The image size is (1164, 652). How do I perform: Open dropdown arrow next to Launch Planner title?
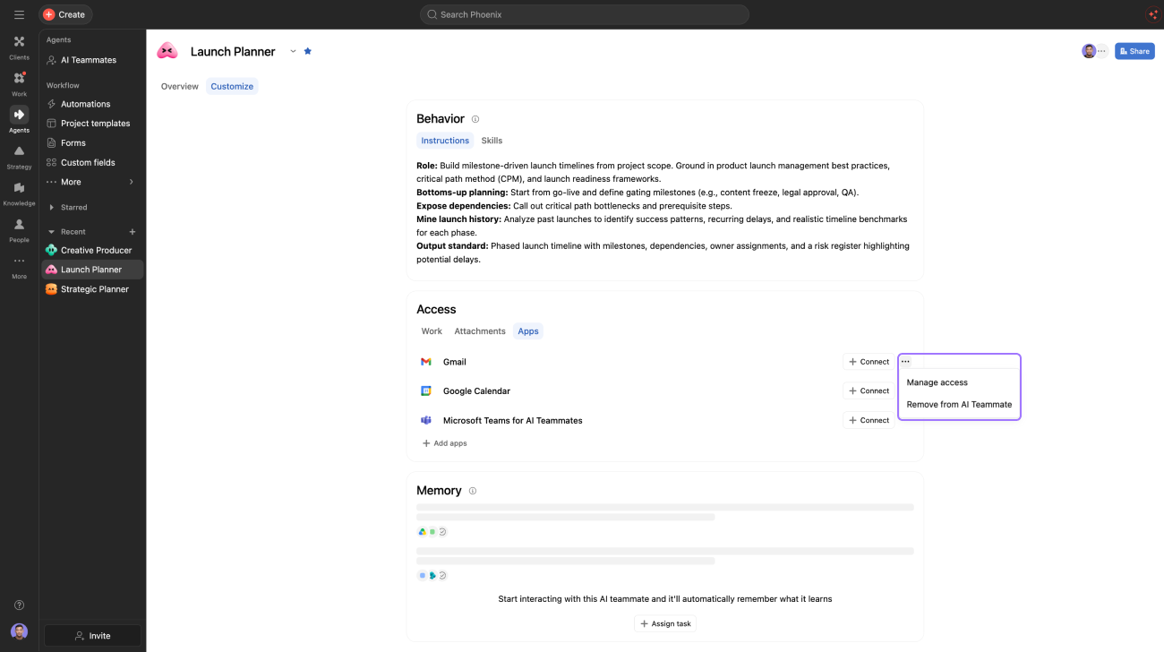coord(293,51)
